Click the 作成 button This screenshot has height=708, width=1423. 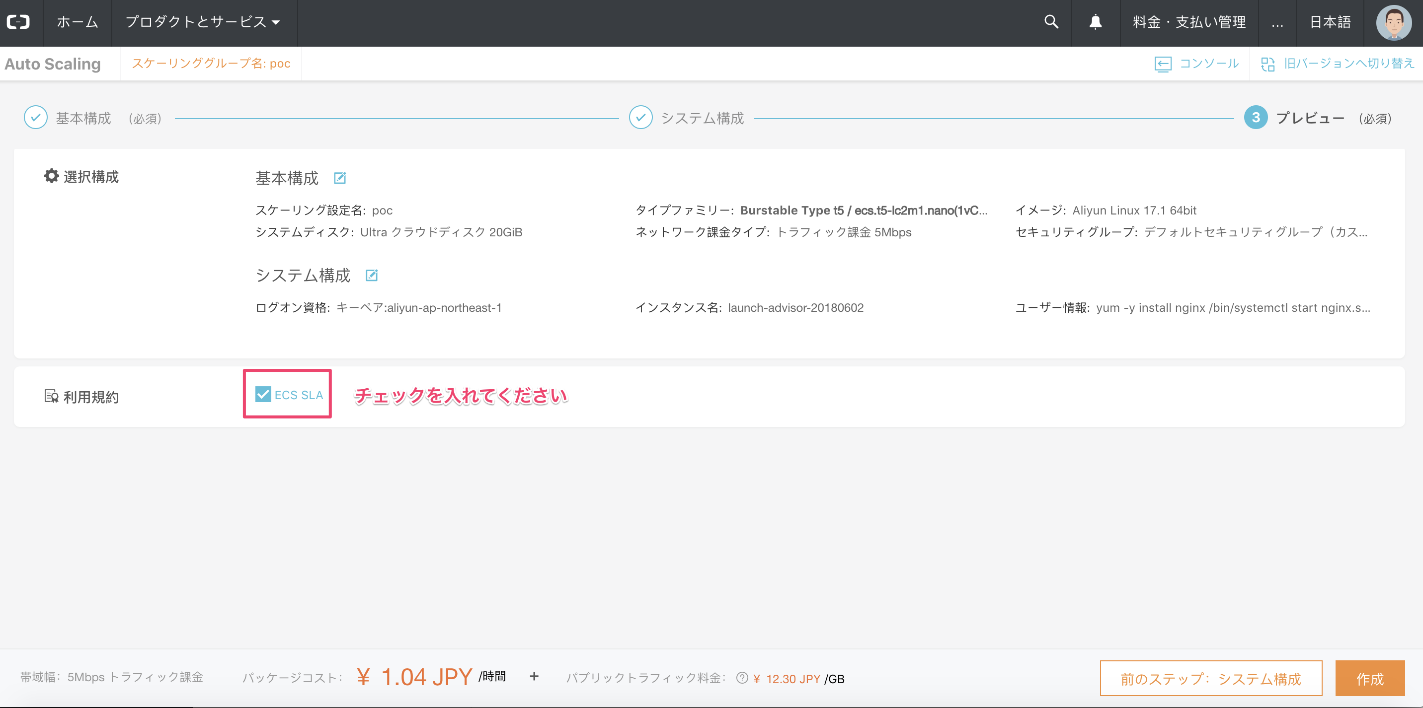tap(1369, 678)
